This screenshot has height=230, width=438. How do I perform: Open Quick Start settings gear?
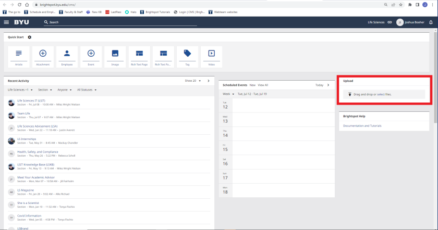pos(30,37)
